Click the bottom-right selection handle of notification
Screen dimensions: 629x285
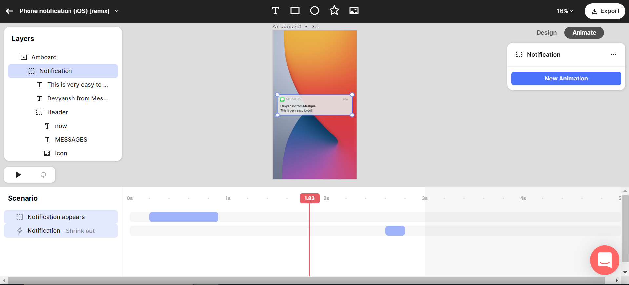(x=352, y=115)
